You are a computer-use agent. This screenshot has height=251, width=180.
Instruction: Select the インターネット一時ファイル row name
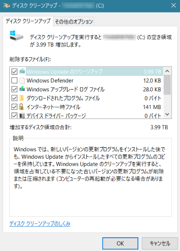point(54,107)
